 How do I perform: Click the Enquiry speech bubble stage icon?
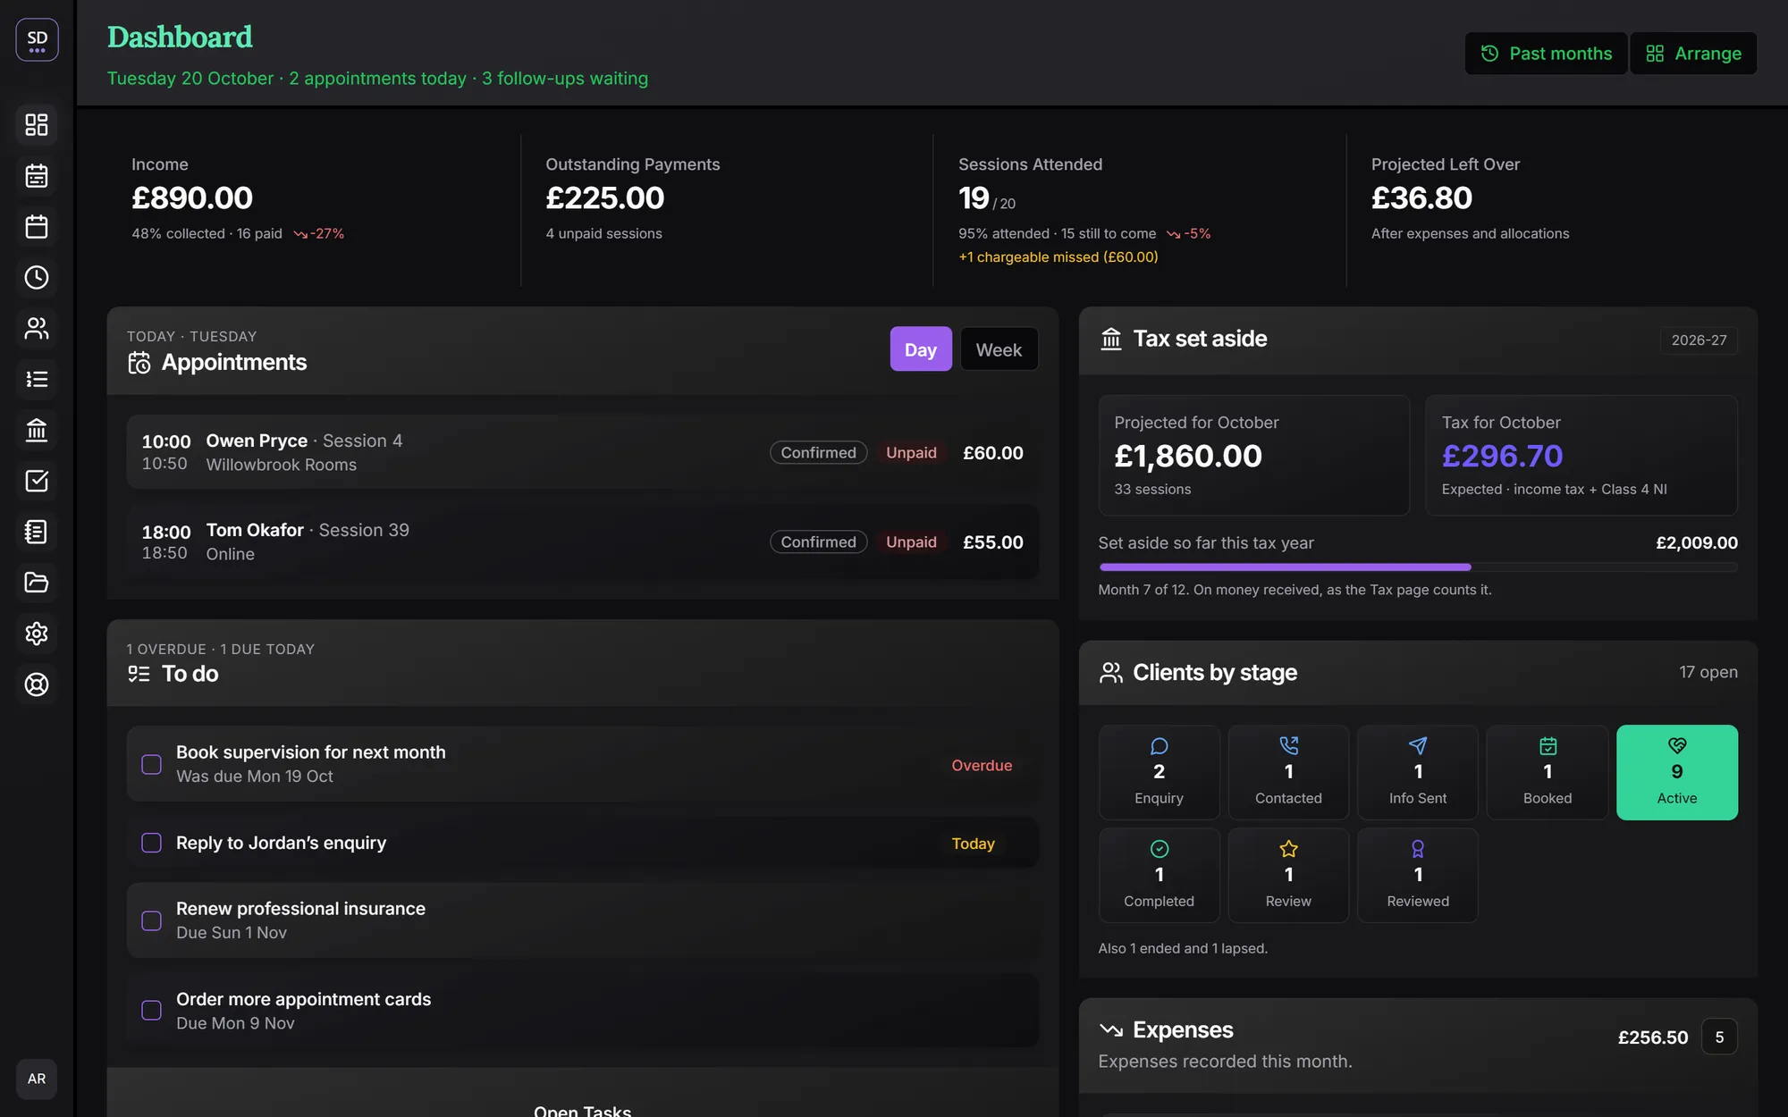click(1159, 746)
